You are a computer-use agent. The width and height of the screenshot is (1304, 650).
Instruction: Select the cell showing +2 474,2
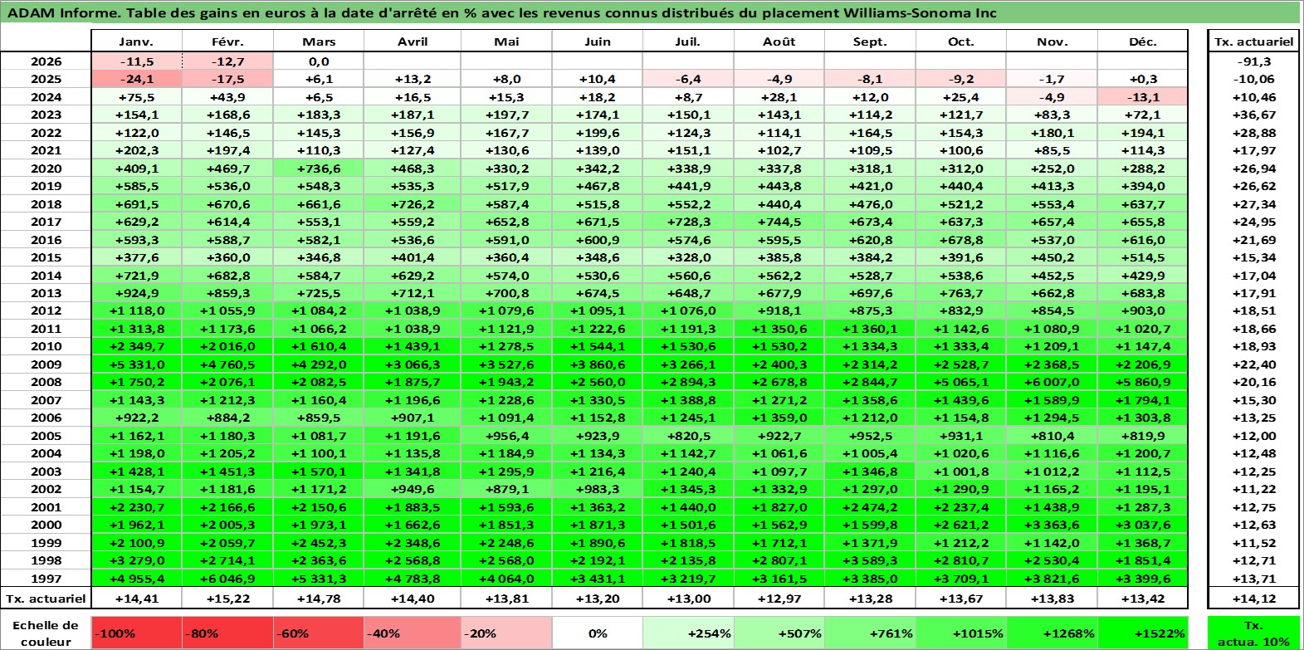click(x=870, y=507)
